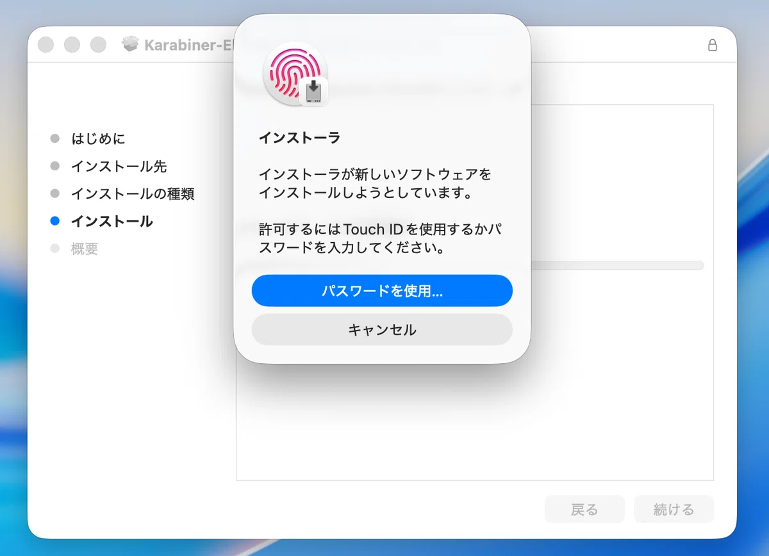
Task: Click the grey close window button
Action: 46,45
